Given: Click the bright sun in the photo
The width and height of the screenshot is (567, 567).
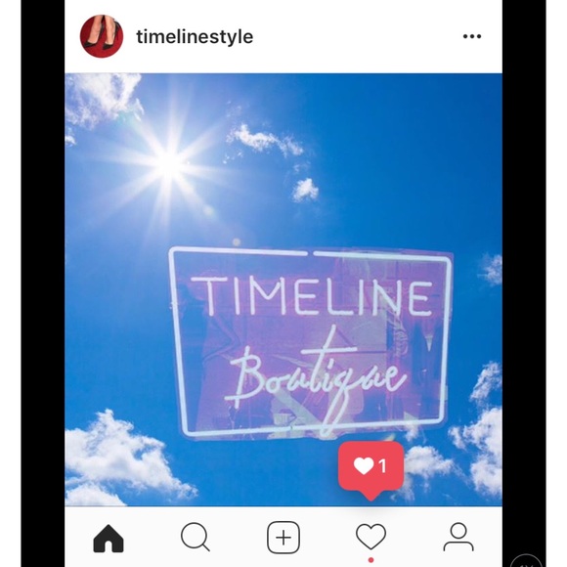Looking at the screenshot, I should (169, 164).
